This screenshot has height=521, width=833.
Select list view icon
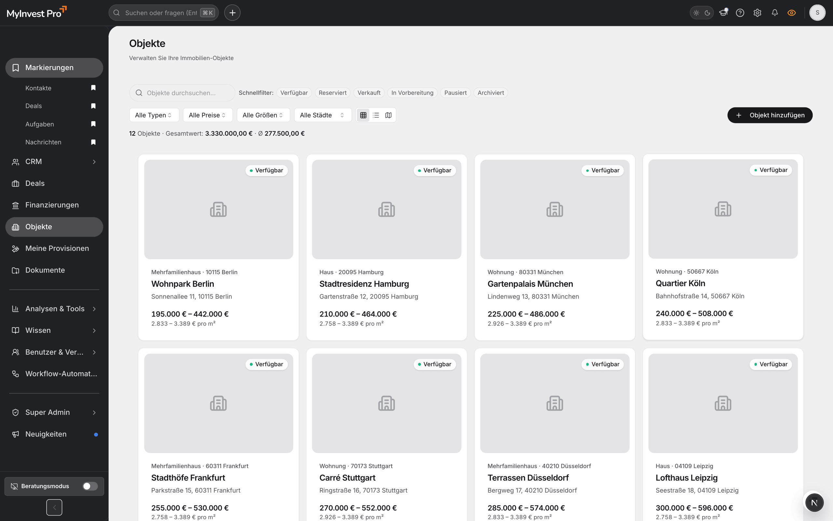coord(376,115)
